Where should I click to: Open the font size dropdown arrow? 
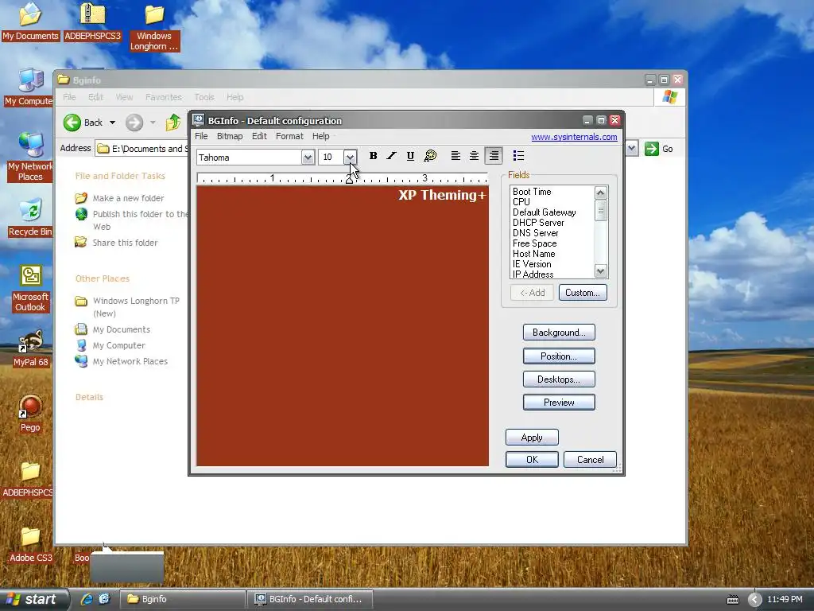pyautogui.click(x=351, y=157)
